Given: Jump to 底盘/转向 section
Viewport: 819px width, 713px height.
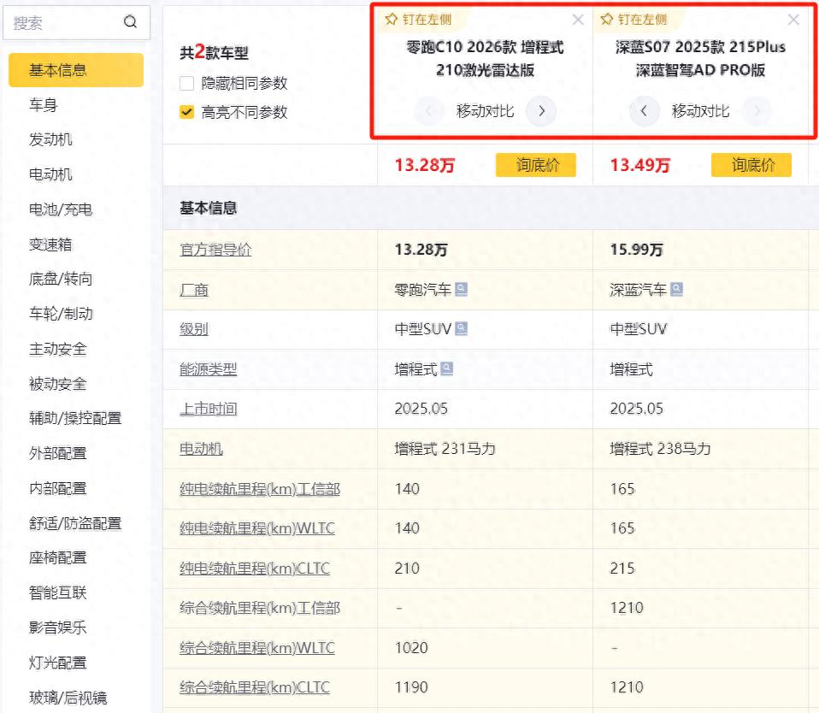Looking at the screenshot, I should 61,279.
